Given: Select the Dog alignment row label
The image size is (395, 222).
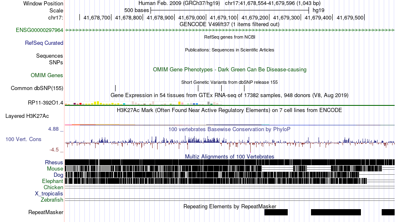Looking at the screenshot, I should [x=58, y=175].
